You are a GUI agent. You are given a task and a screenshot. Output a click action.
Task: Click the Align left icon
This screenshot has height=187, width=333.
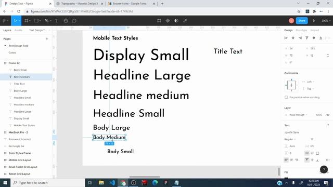coord(286,38)
